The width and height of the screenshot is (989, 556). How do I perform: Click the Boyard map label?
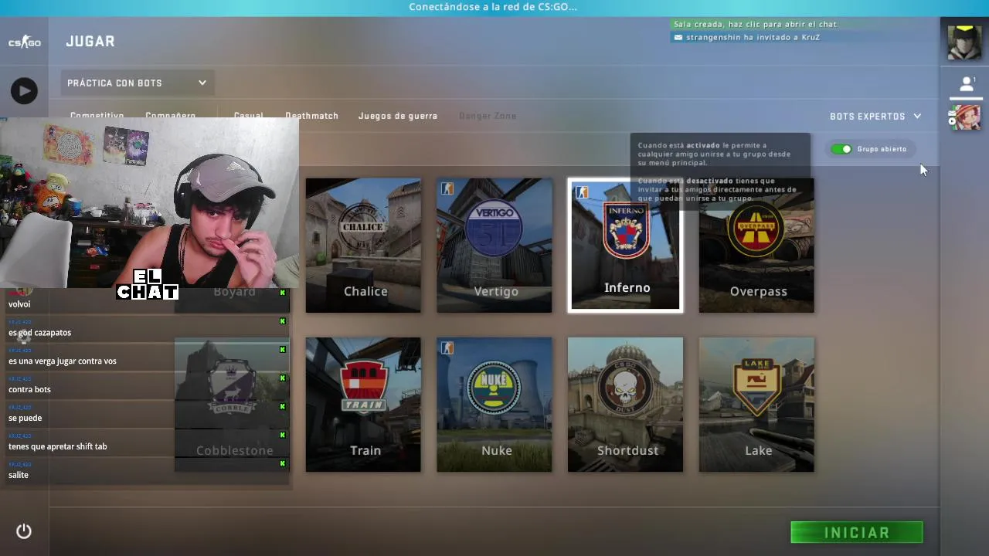point(234,291)
